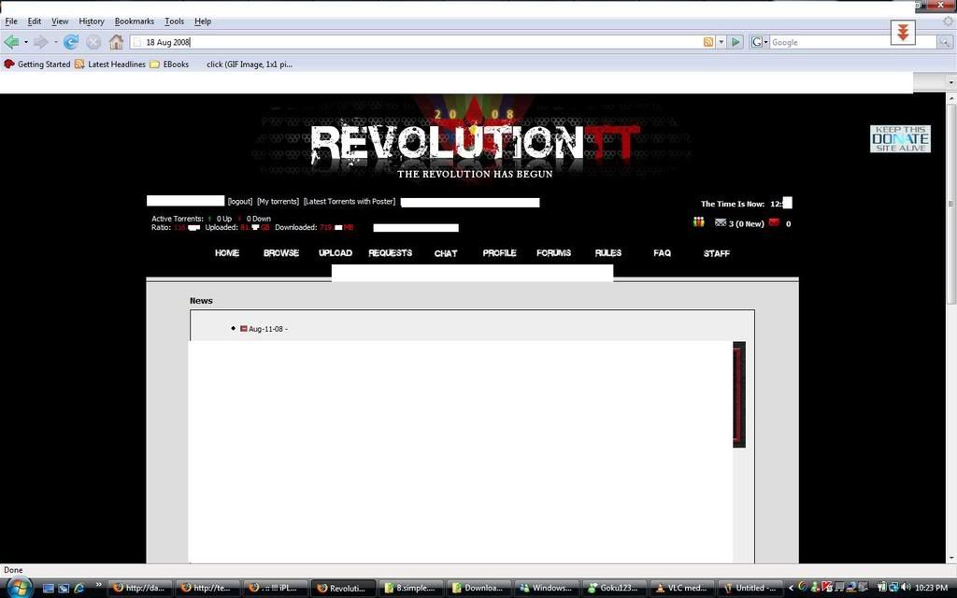Click the orange RSS feed icon in address bar
Viewport: 957px width, 598px height.
pos(708,42)
